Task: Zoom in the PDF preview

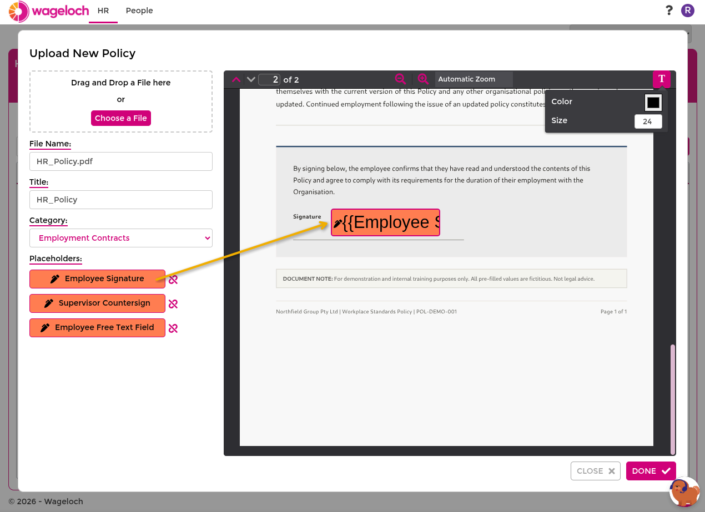Action: point(423,79)
